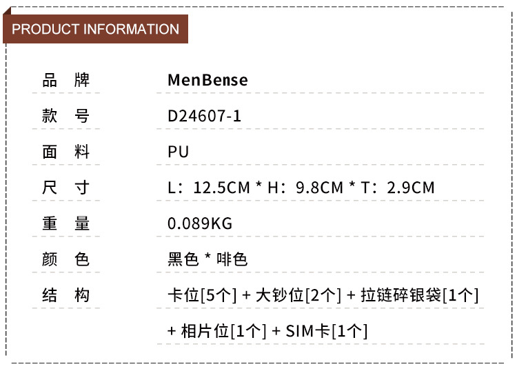Click the 颜色 row label
The height and width of the screenshot is (380, 517).
(66, 259)
